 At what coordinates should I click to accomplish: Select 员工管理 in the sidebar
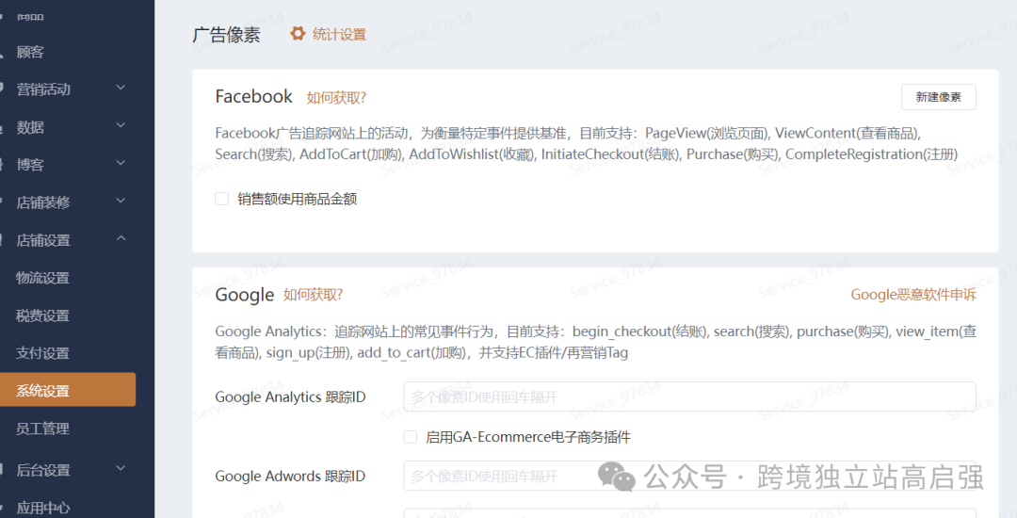pyautogui.click(x=42, y=429)
